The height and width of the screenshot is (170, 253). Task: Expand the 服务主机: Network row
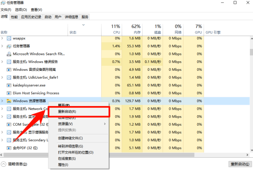pos(2,109)
